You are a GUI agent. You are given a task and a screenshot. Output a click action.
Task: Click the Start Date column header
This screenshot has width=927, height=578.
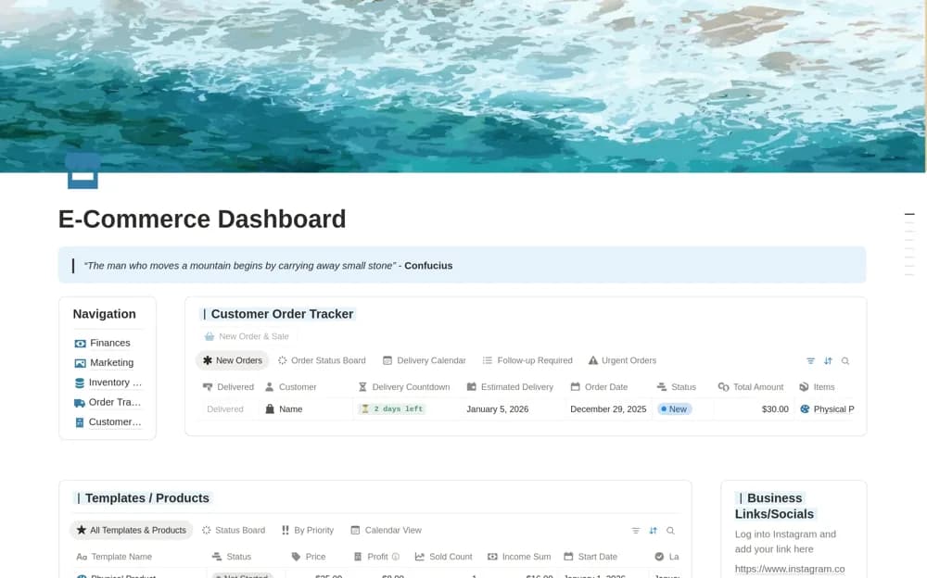[x=590, y=557]
